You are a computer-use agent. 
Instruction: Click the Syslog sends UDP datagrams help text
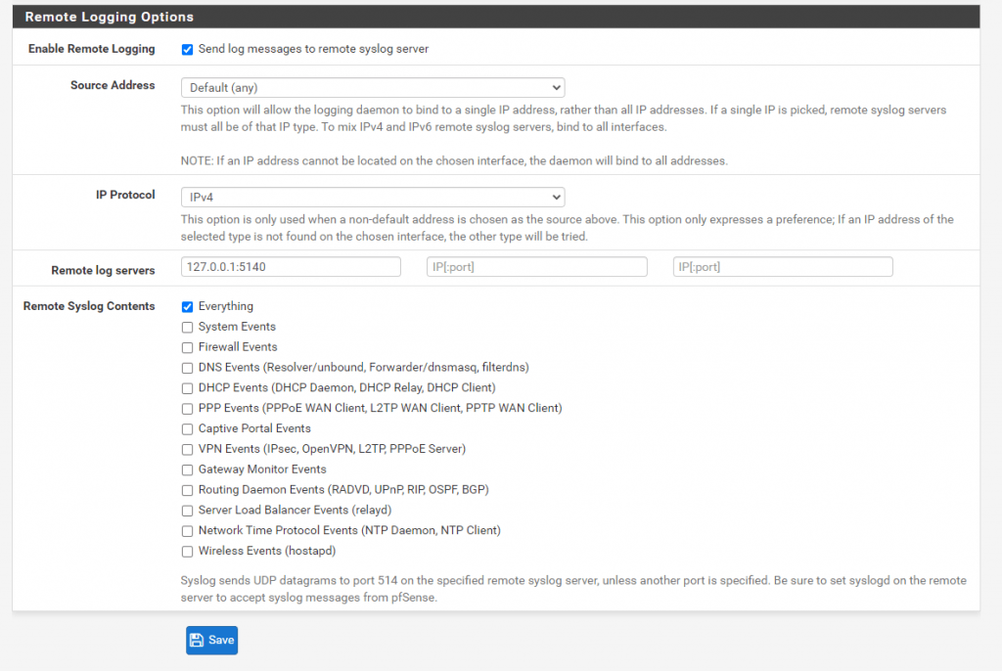(573, 589)
